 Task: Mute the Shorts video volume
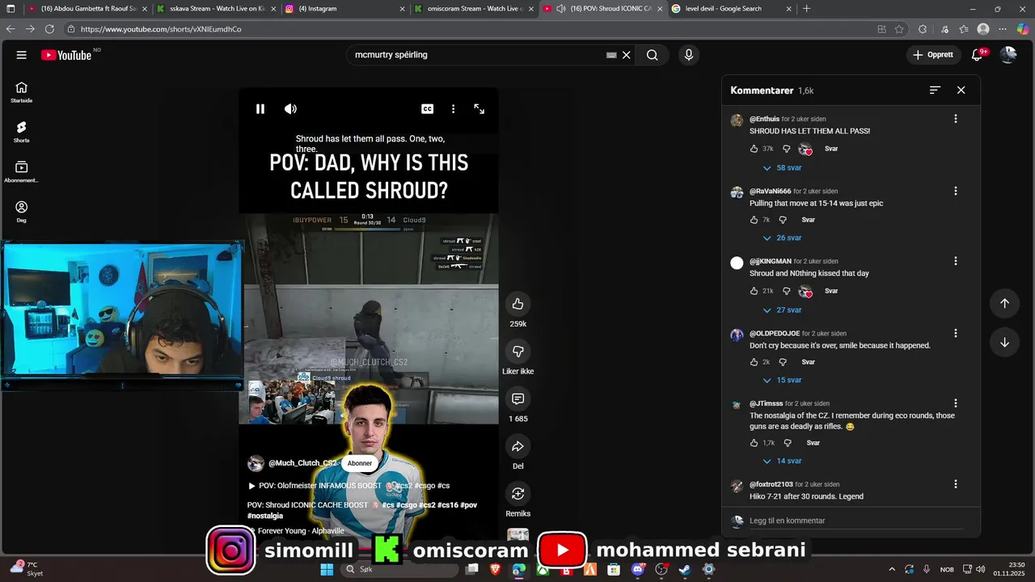coord(290,109)
